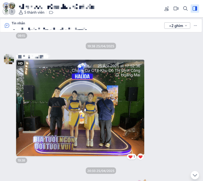Open the Halida event photo
The image size is (203, 181).
[80, 108]
